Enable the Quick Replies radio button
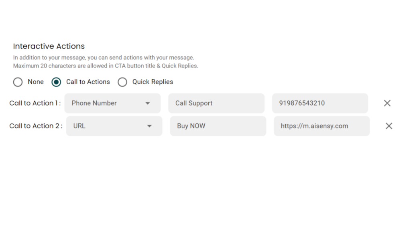 coord(122,82)
